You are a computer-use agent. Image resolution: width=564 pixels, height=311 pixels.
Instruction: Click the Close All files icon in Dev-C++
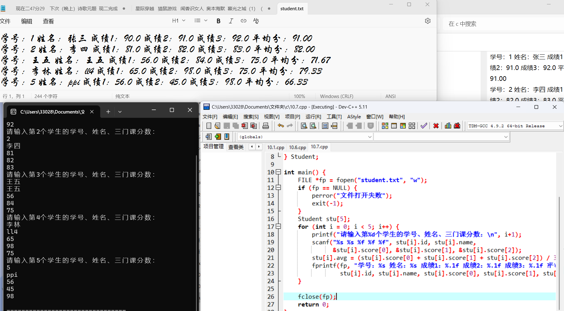coord(254,126)
